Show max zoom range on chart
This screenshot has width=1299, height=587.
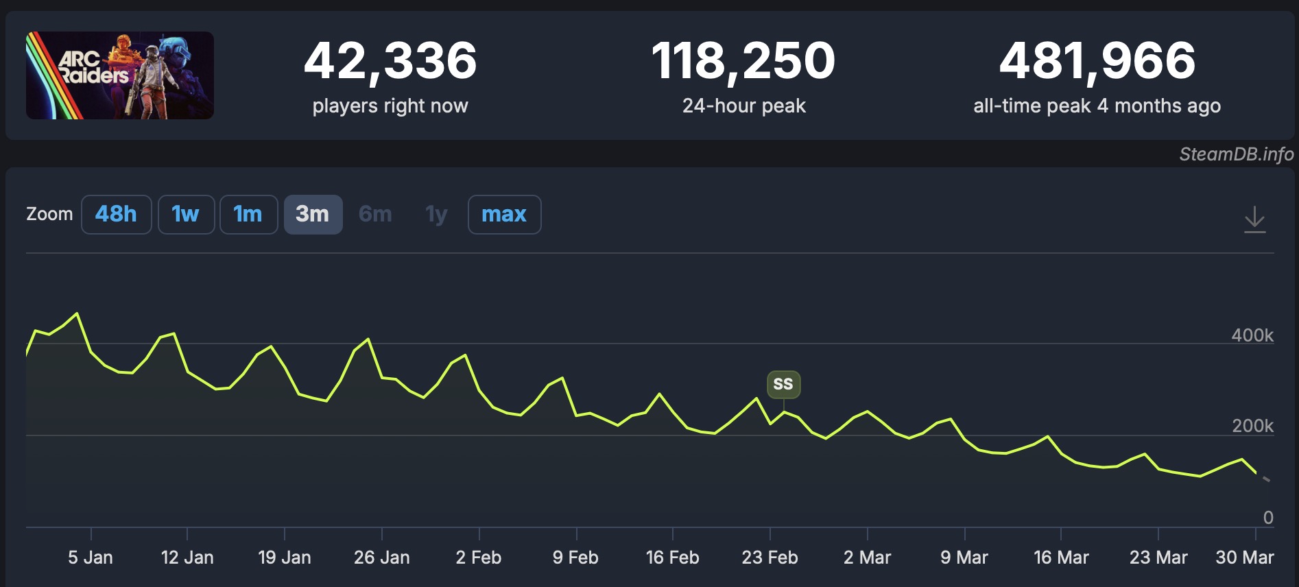tap(504, 215)
